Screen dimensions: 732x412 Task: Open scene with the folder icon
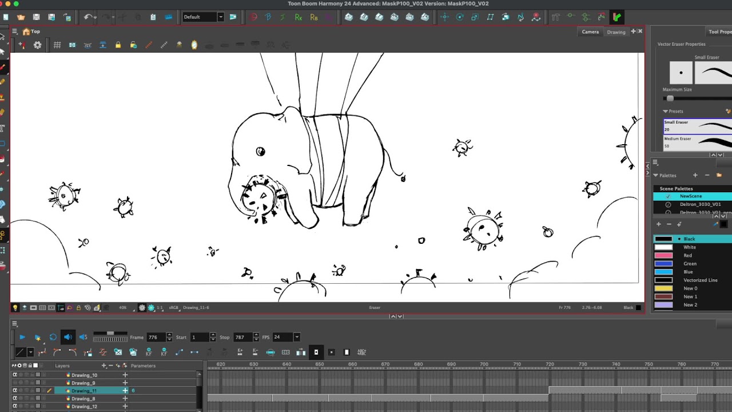coord(21,17)
